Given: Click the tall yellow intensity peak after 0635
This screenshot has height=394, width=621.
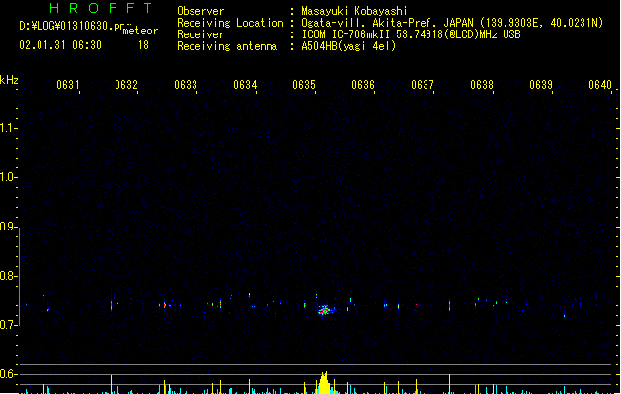Looking at the screenshot, I should [324, 383].
